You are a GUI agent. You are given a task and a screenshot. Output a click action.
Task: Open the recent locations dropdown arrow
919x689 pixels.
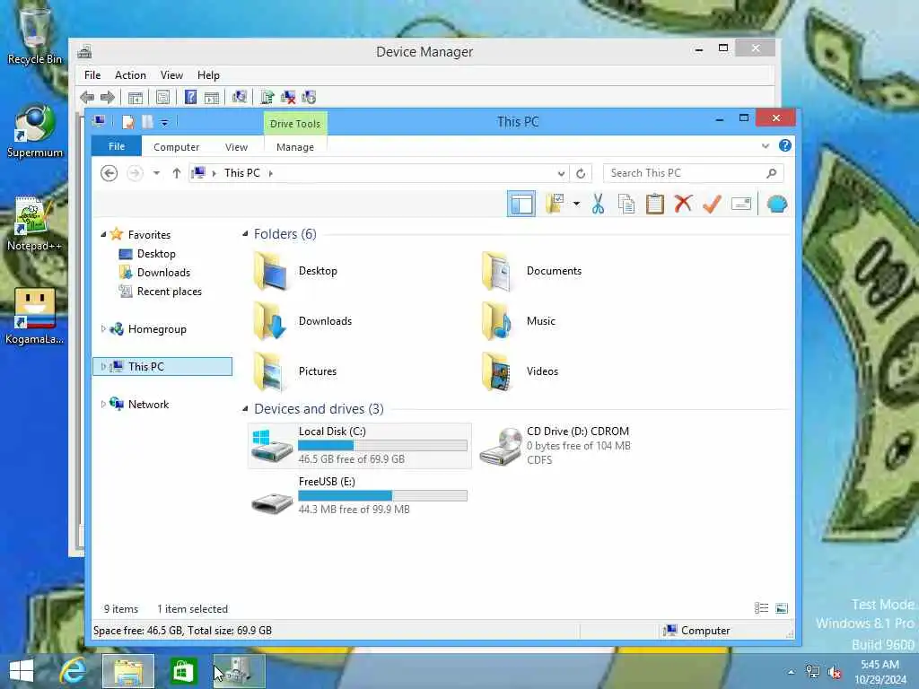coord(156,173)
